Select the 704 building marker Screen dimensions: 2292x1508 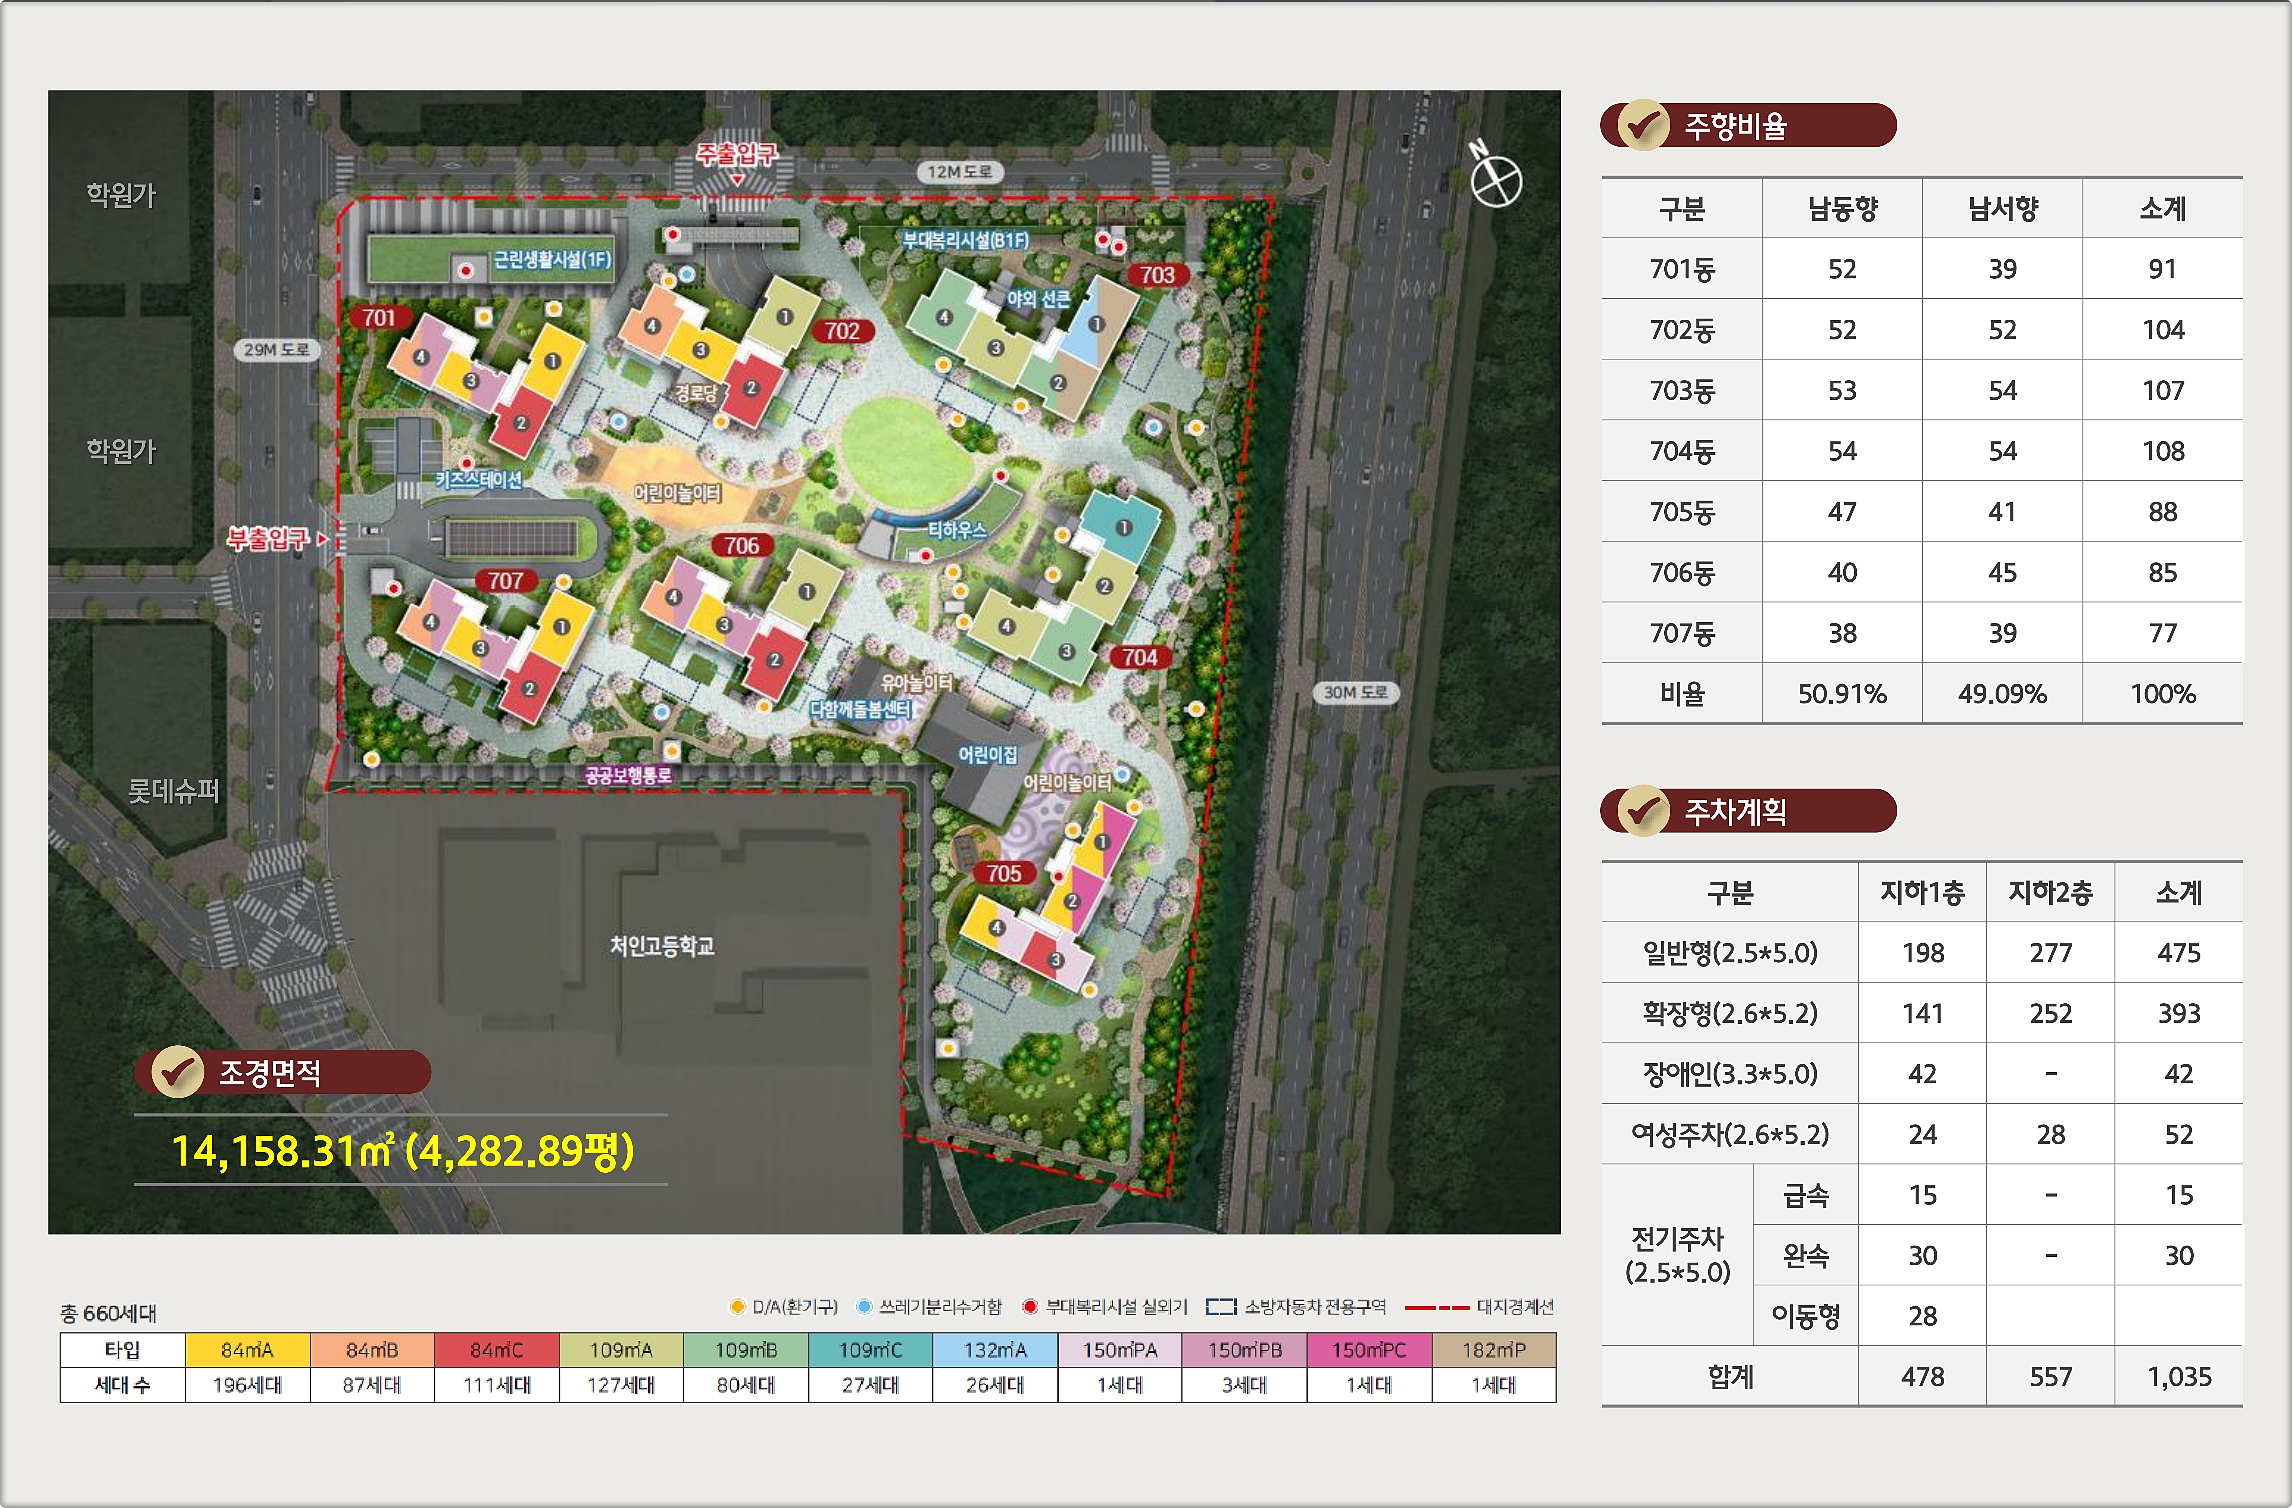click(1139, 656)
